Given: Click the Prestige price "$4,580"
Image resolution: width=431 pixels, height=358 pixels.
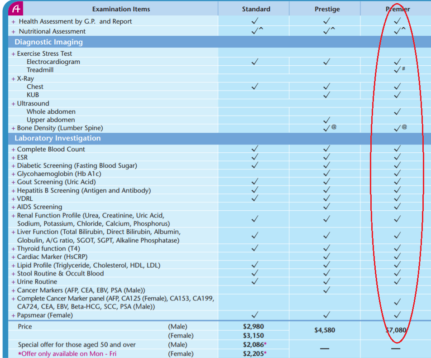Looking at the screenshot, I should pos(325,330).
